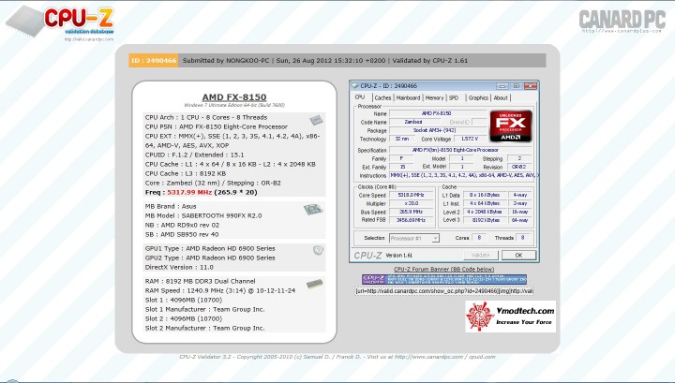Image resolution: width=675 pixels, height=383 pixels.
Task: Open the Canard PC logo link
Action: click(622, 20)
